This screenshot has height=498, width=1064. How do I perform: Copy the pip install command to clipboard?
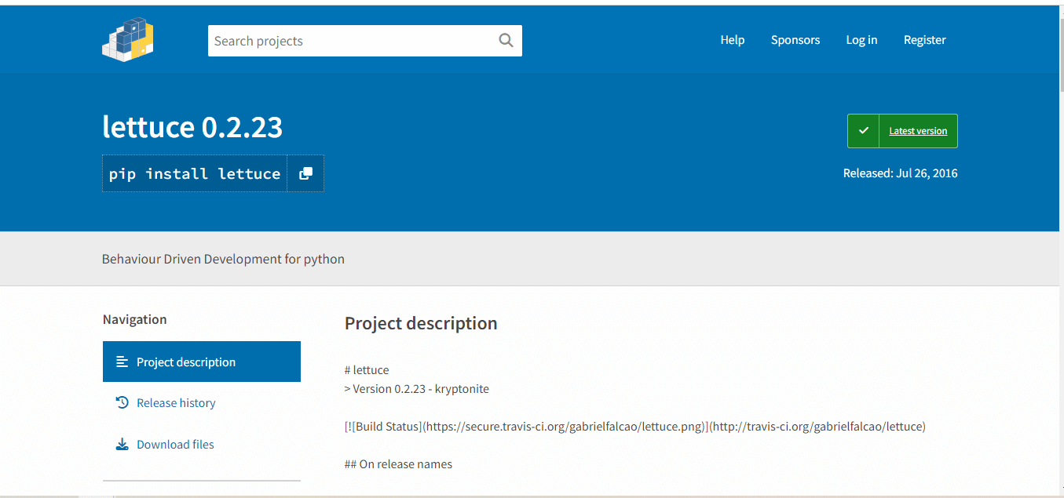click(x=305, y=173)
